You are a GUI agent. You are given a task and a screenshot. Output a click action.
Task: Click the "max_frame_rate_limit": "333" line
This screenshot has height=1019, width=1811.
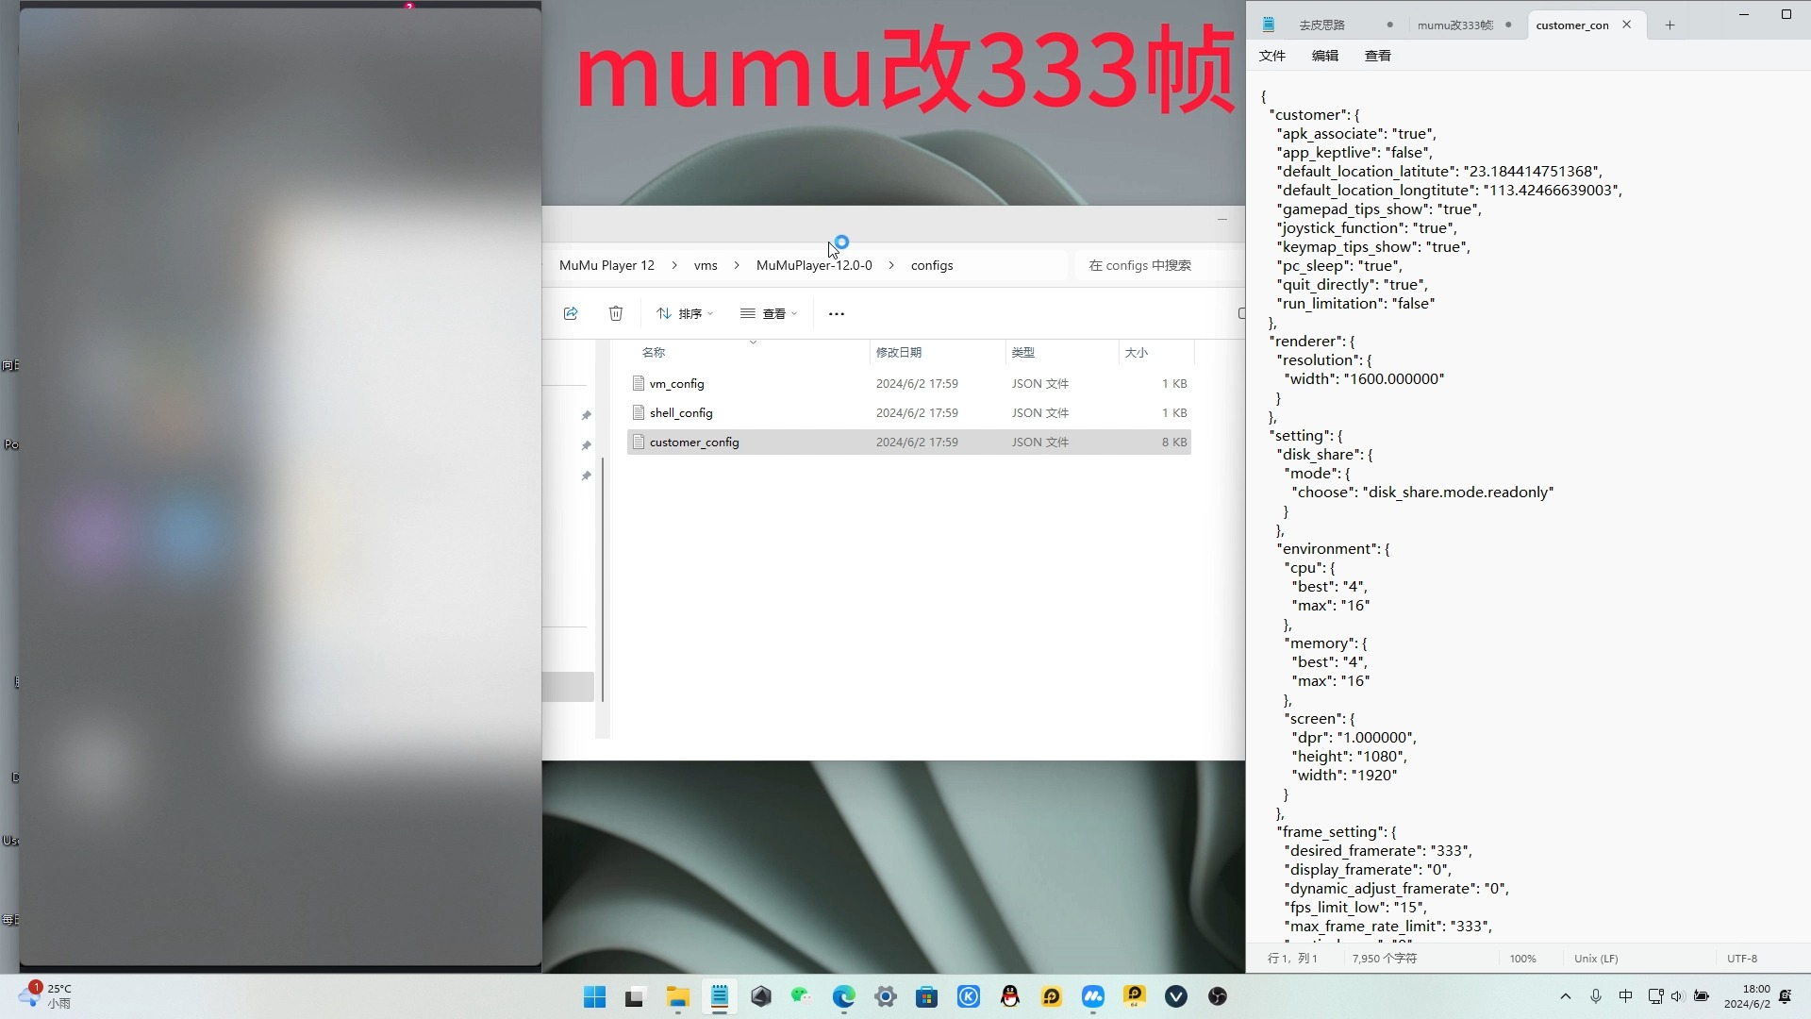click(x=1388, y=927)
